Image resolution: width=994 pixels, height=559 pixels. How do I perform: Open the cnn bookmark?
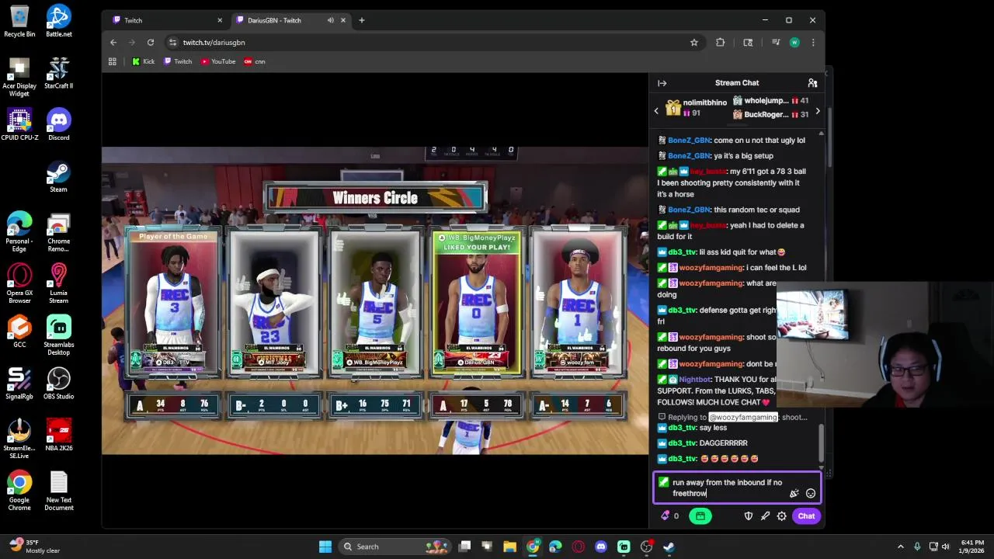pos(255,61)
